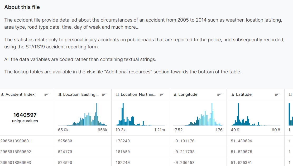293x166 pixels.
Task: Click the text type icon beside Latitude
Action: (233, 94)
